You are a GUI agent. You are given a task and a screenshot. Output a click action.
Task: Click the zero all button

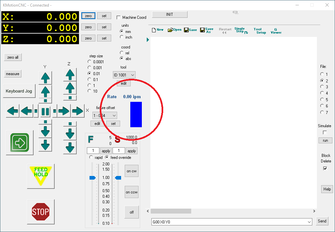[13, 57]
